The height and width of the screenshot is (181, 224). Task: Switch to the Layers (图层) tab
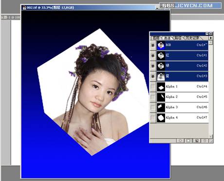click(x=156, y=38)
